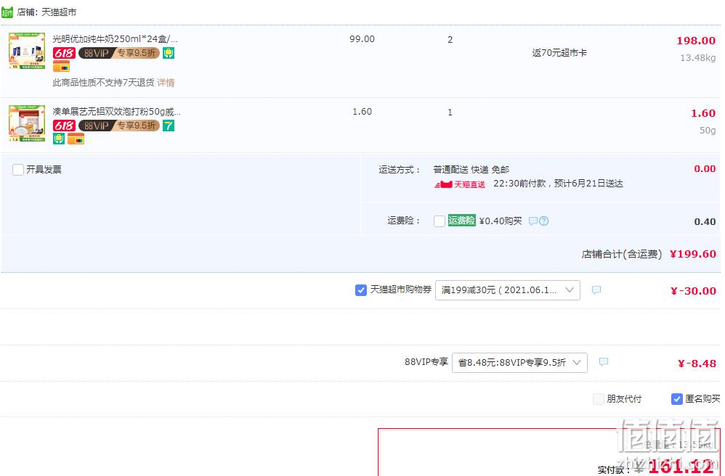This screenshot has width=725, height=476.
Task: Uncheck the 匿名购买 anonymous purchase checkbox
Action: coord(677,399)
